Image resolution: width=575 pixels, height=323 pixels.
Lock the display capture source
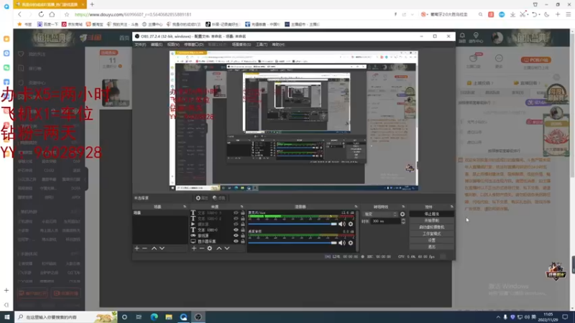(x=243, y=241)
